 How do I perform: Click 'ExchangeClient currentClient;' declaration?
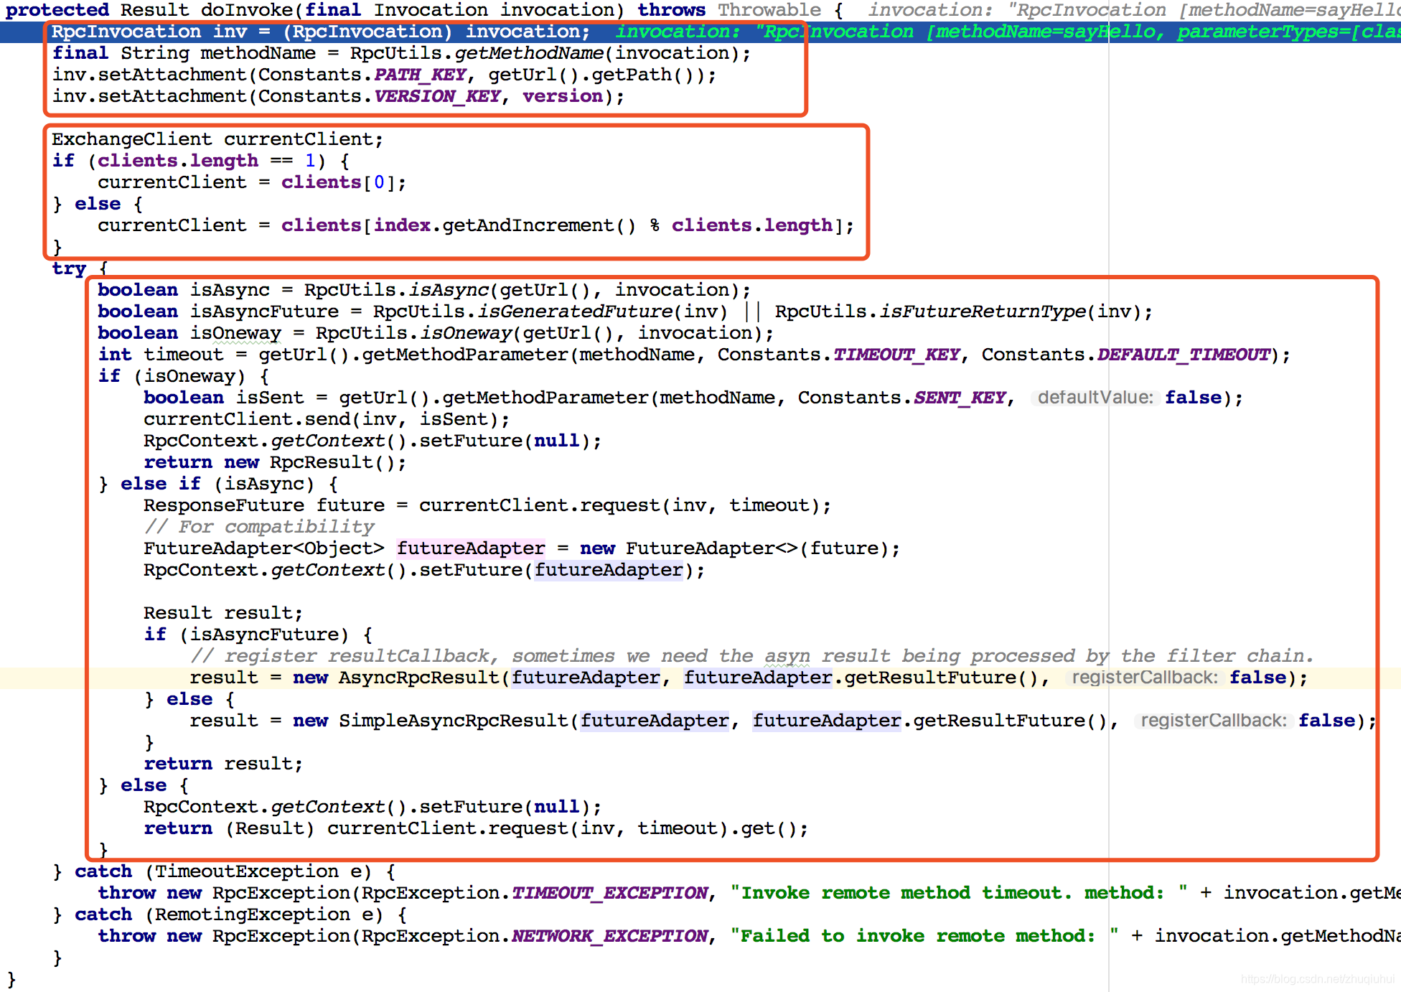pos(217,139)
